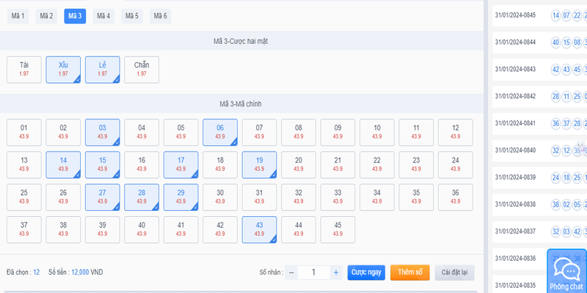Switch to the Mã 5 tab
The image size is (587, 293).
(131, 16)
